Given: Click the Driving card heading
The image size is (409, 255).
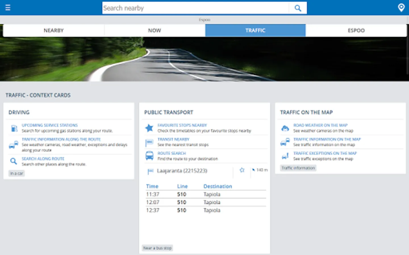Looking at the screenshot, I should point(19,112).
